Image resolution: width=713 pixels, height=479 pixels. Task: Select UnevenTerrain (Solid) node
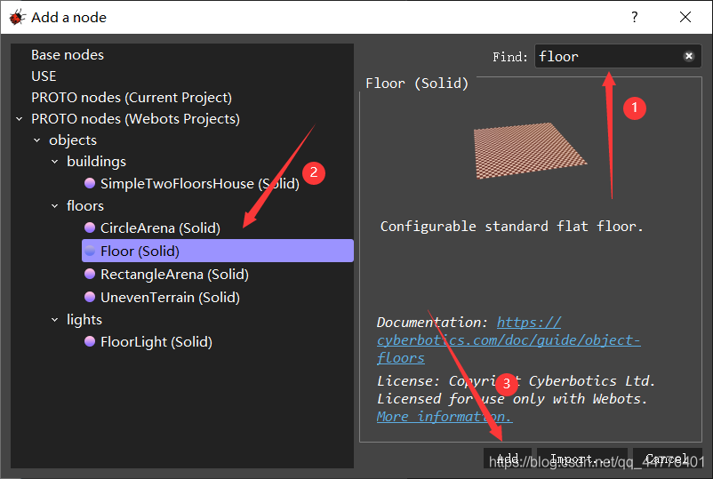(170, 297)
